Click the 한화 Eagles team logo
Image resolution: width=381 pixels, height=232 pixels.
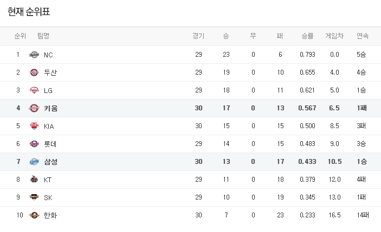(x=34, y=215)
